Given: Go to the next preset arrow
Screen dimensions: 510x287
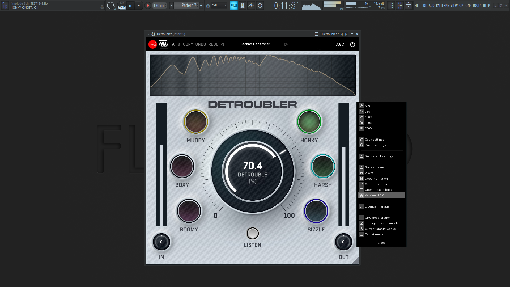Looking at the screenshot, I should 286,44.
